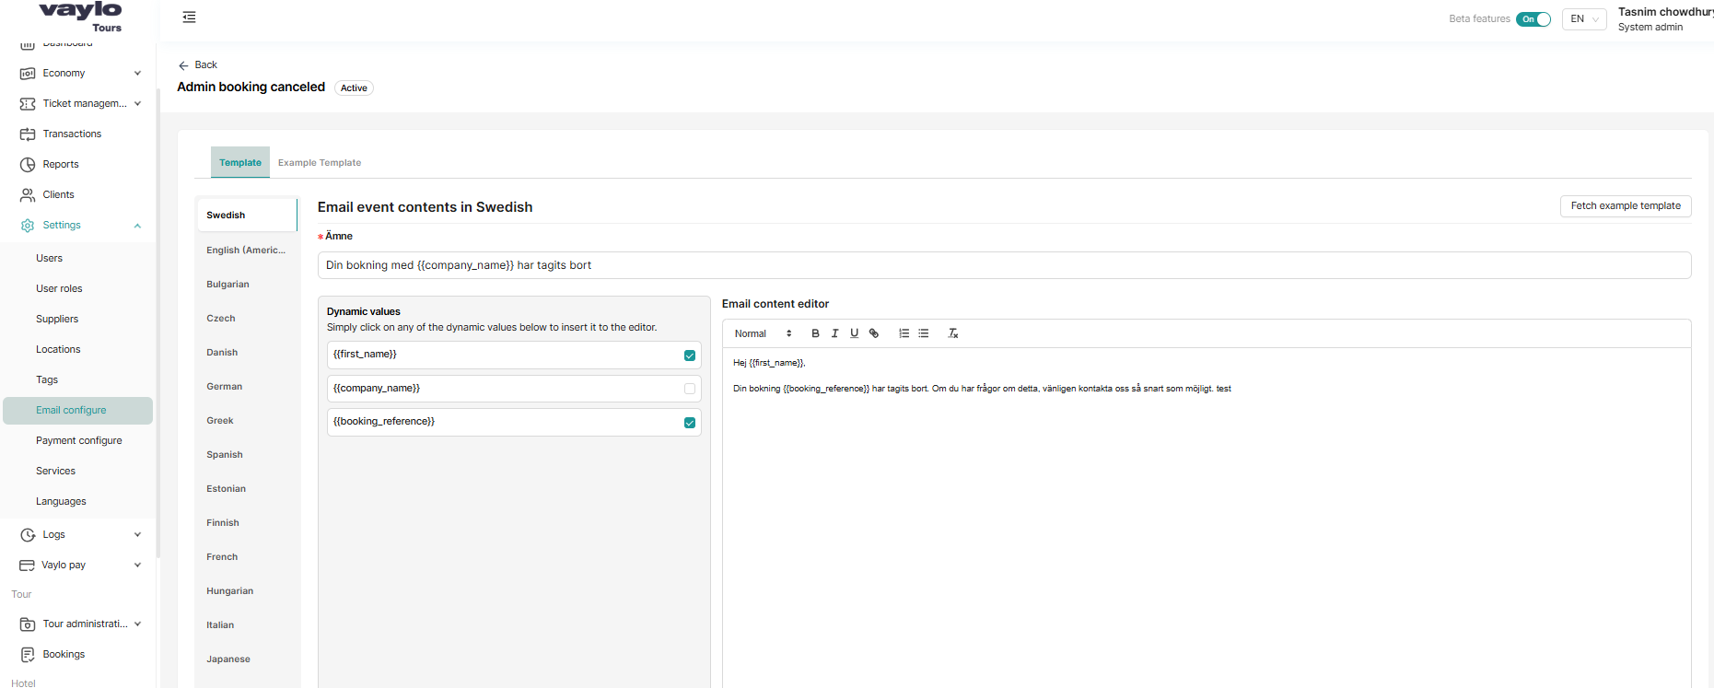This screenshot has width=1714, height=688.
Task: Open Users settings page
Action: pyautogui.click(x=50, y=259)
